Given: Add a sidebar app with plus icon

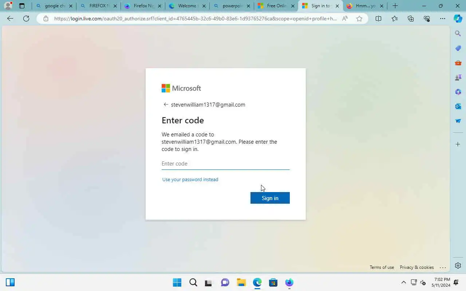Looking at the screenshot, I should (458, 144).
